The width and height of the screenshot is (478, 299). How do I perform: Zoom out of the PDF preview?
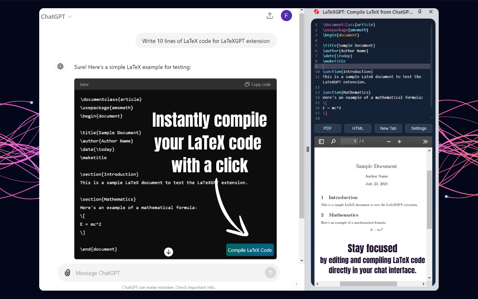[389, 142]
